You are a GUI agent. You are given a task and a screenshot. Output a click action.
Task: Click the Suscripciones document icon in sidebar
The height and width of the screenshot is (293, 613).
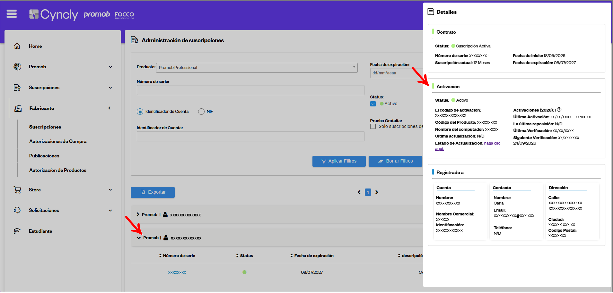click(x=17, y=88)
